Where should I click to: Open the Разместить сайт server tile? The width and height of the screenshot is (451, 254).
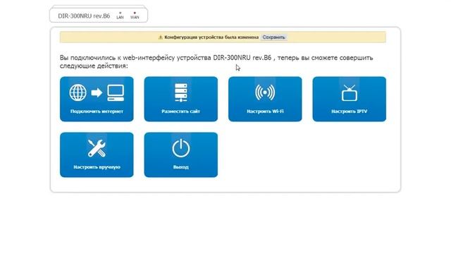click(x=181, y=99)
